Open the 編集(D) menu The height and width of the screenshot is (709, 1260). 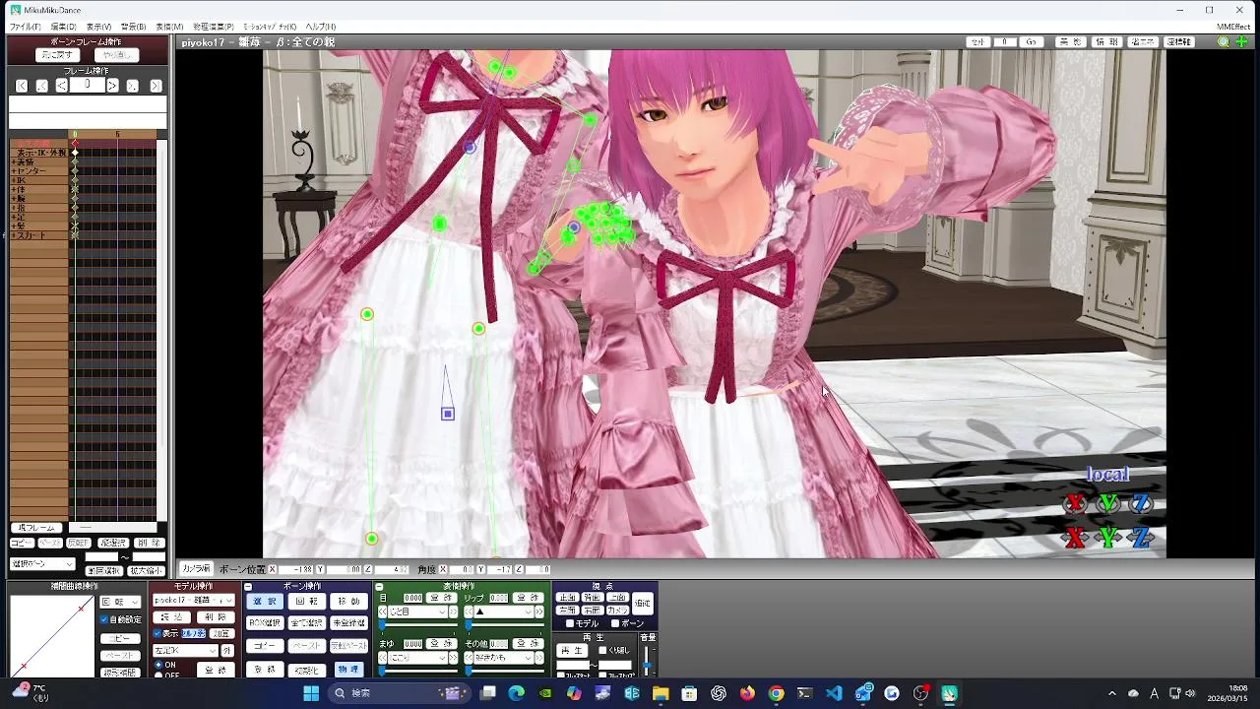click(63, 27)
